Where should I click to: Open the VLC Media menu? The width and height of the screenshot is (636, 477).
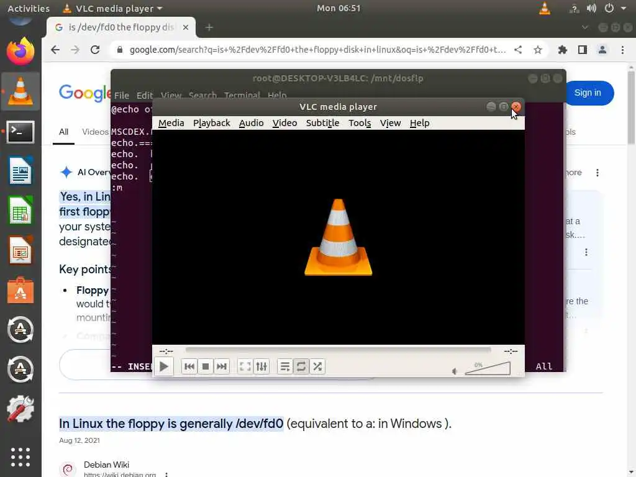(171, 123)
